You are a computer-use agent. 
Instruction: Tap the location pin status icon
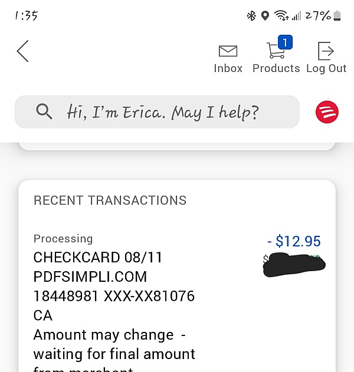point(265,16)
